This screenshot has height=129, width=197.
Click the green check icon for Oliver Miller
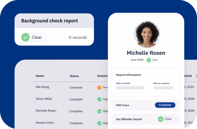99,99
